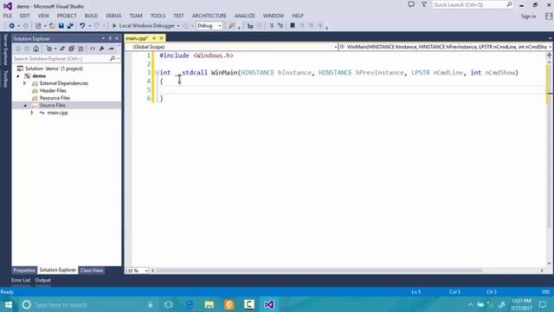This screenshot has height=312, width=554.
Task: Toggle auto-hide pin on Solution Explorer
Action: (x=110, y=38)
